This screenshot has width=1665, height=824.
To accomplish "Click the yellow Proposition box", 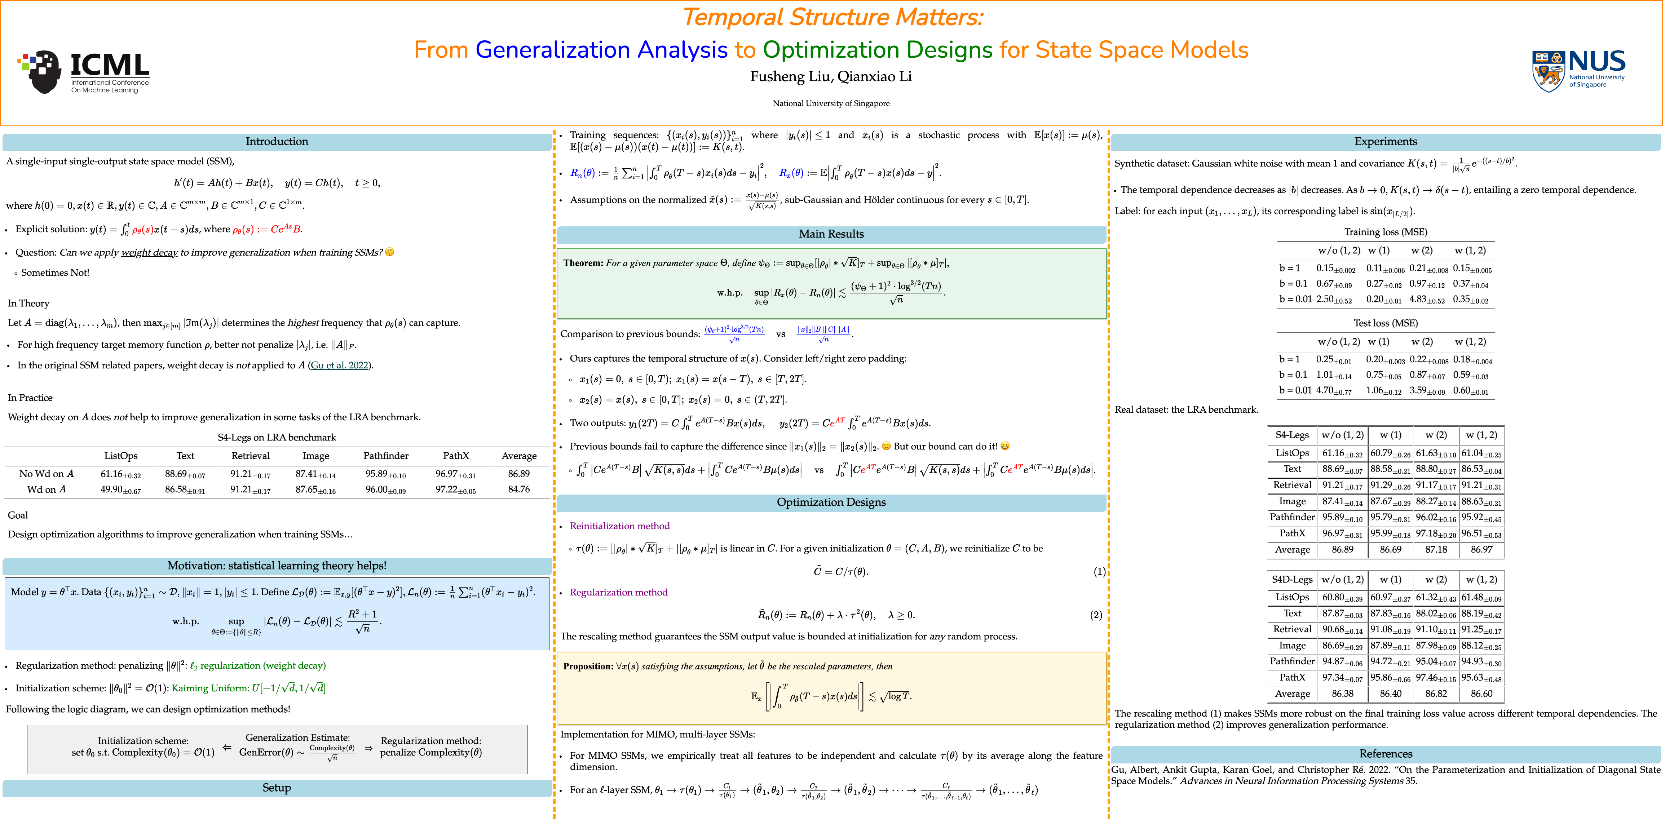I will tap(831, 688).
